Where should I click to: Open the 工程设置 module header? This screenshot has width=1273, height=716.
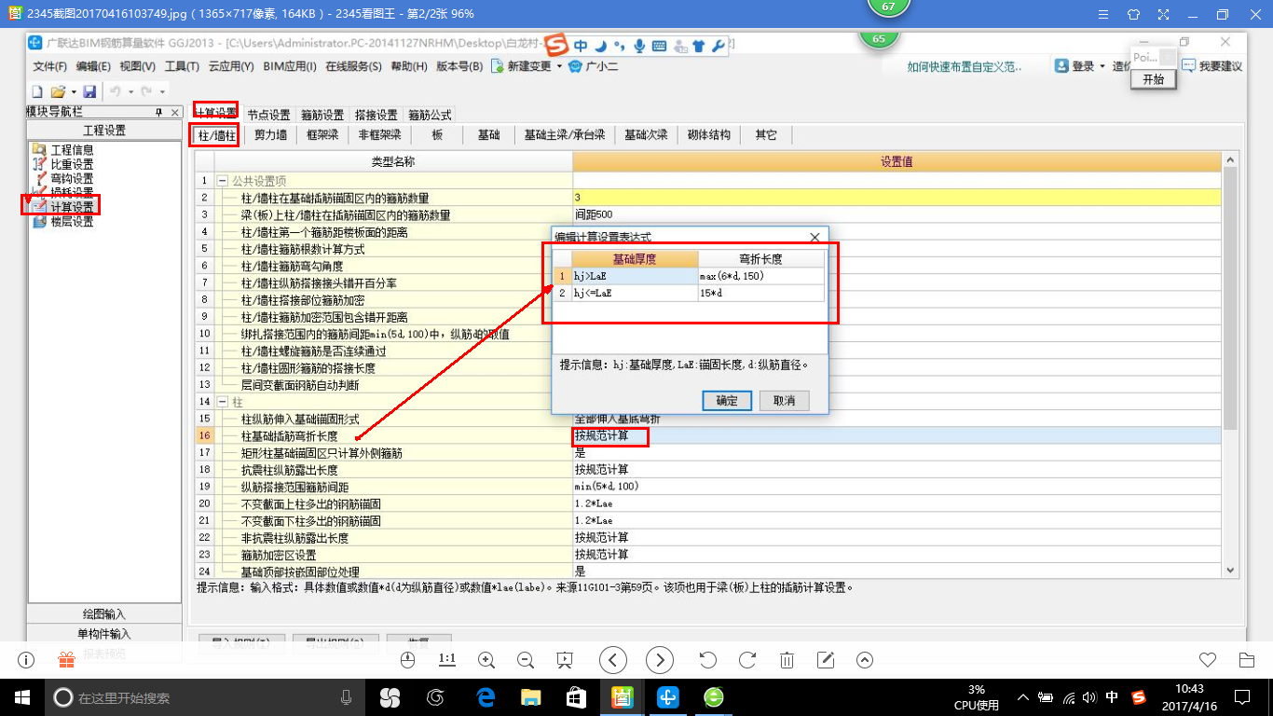point(104,131)
